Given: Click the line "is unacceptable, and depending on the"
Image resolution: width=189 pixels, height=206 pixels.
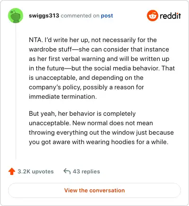Looking at the screenshot, I should (86, 78).
